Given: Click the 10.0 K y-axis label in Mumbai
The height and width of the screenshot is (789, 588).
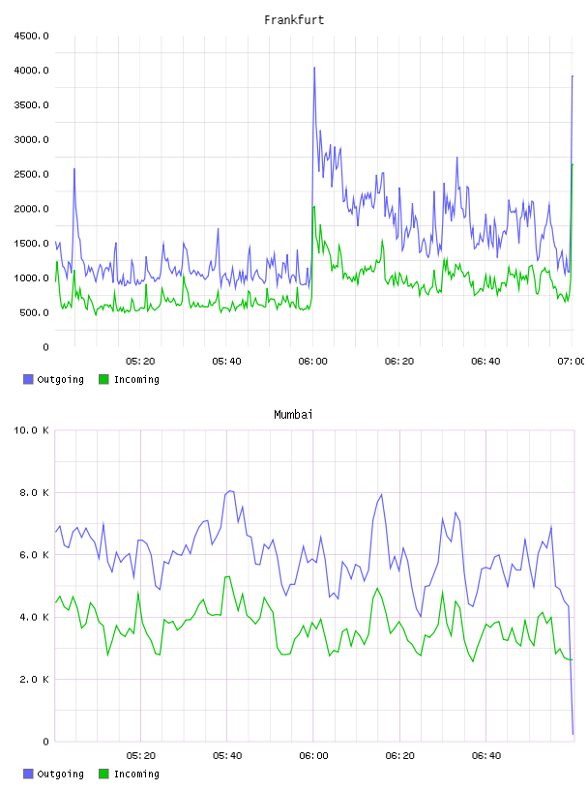Looking at the screenshot, I should [x=31, y=430].
